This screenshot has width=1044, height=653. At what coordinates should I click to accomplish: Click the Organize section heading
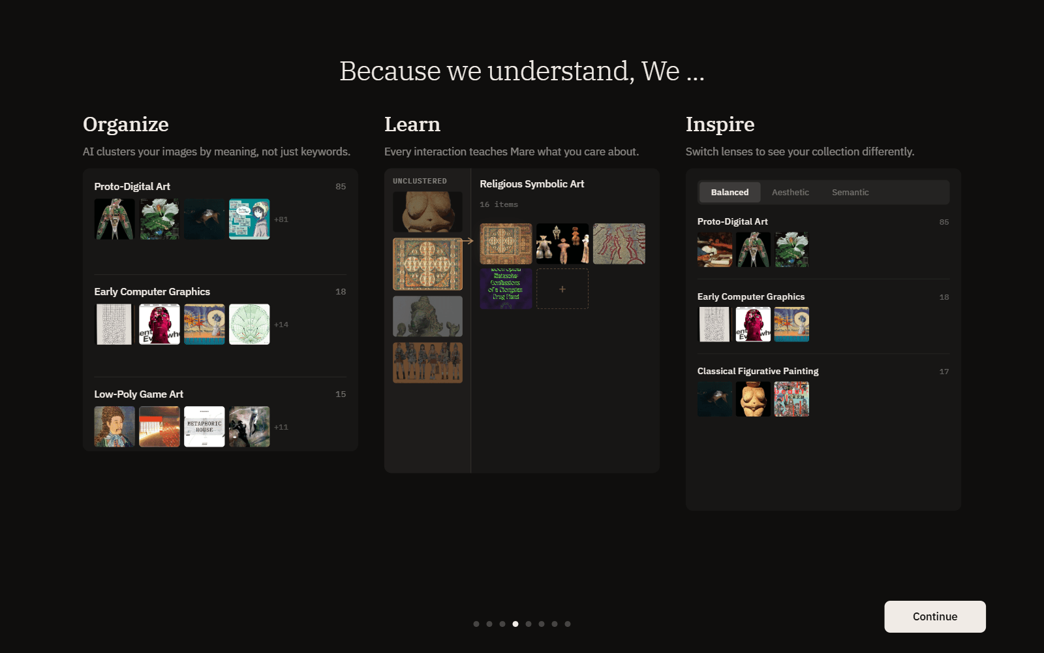[x=125, y=124]
